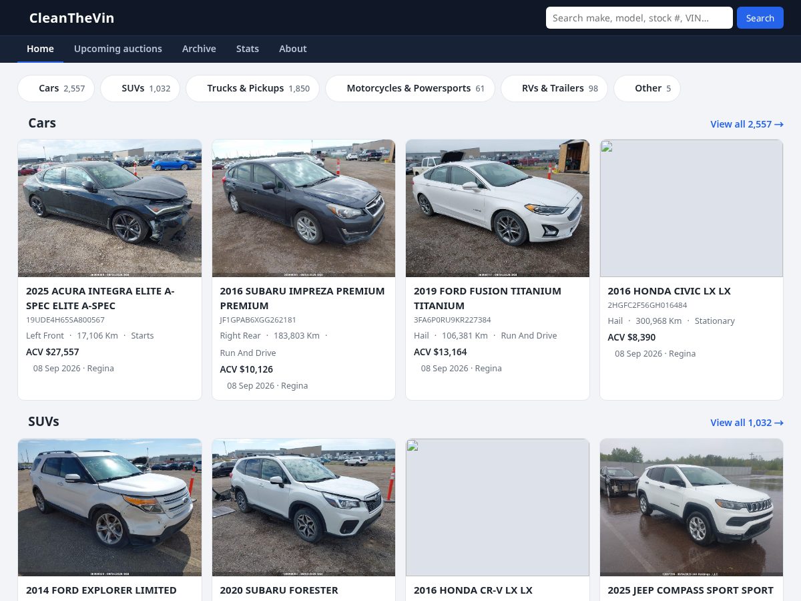
Task: Open 2025 Jeep Compass Sport title
Action: [690, 590]
